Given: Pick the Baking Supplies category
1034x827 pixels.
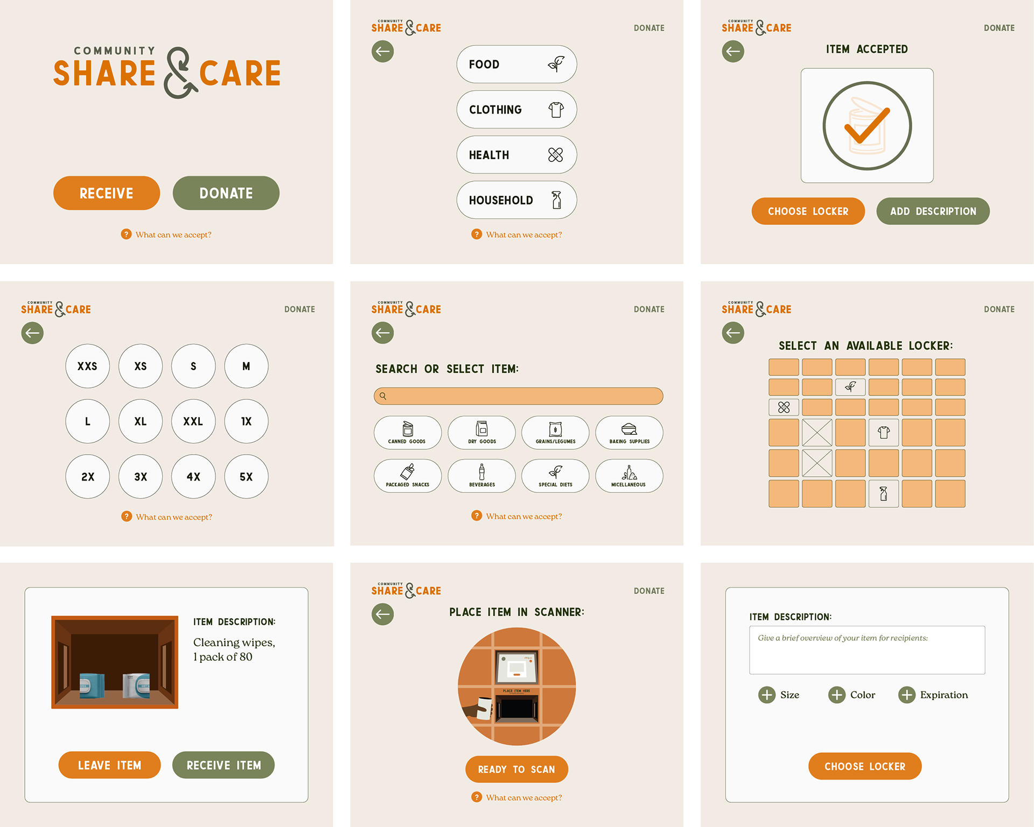Looking at the screenshot, I should [x=629, y=433].
